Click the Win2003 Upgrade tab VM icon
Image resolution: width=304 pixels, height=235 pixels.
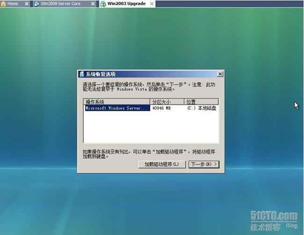(103, 4)
